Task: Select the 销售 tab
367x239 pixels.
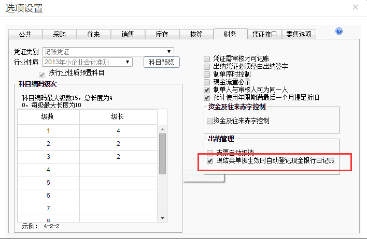Action: point(128,35)
